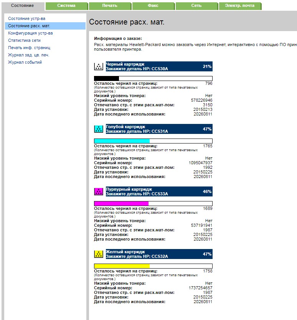Screen dimensions: 297x320
Task: Open Журнал событий link
Action: click(x=25, y=62)
